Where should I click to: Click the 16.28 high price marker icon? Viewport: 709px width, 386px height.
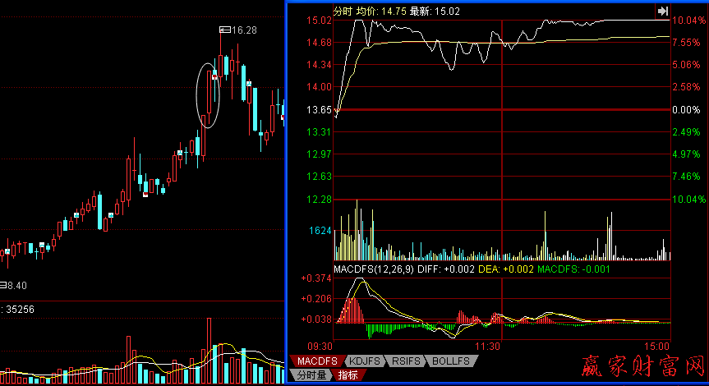point(224,30)
